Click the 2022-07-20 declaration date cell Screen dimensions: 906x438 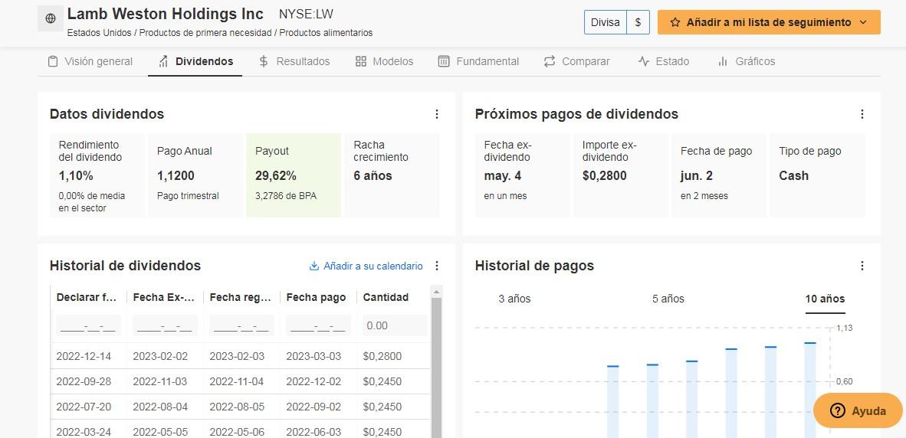point(84,407)
